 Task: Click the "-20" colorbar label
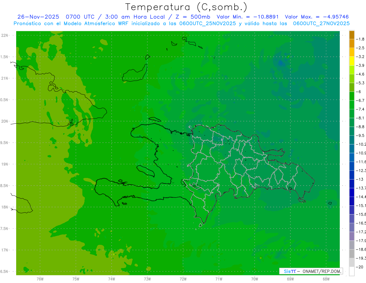(360, 267)
